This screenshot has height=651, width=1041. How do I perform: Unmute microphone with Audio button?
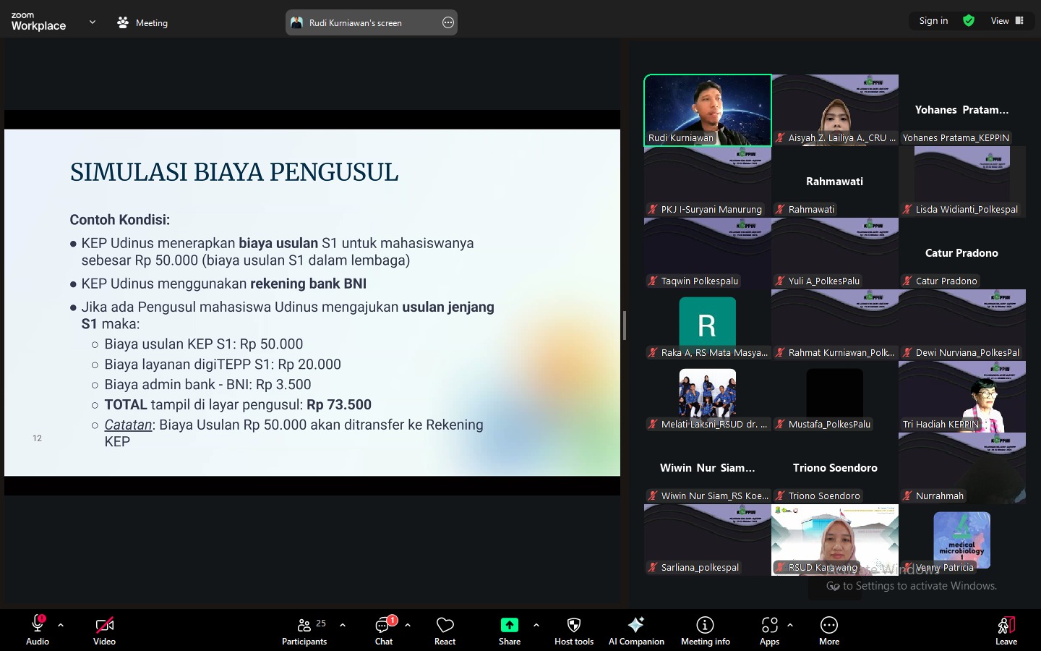(38, 630)
